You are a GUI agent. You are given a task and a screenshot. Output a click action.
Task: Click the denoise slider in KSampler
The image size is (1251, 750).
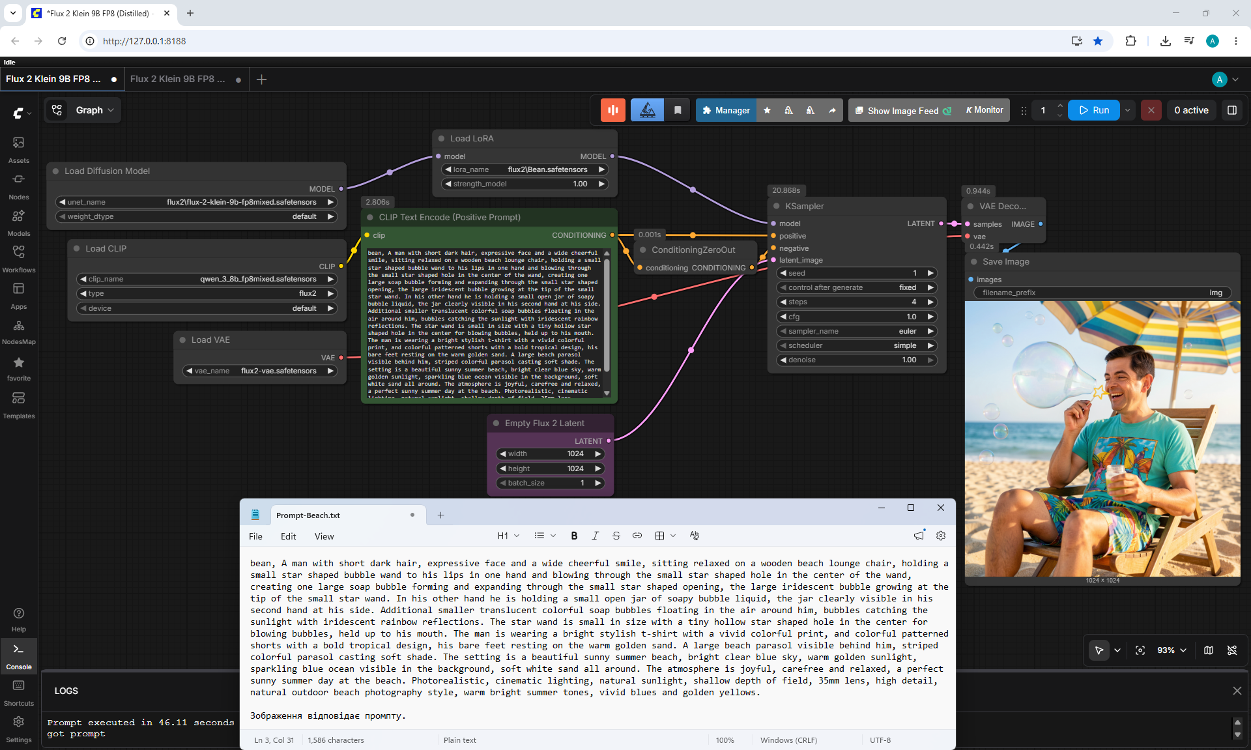(x=857, y=360)
